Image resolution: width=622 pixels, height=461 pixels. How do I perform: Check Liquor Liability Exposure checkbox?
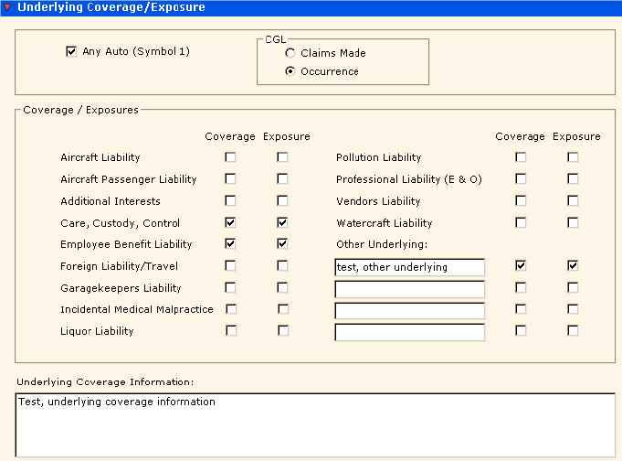coord(283,330)
